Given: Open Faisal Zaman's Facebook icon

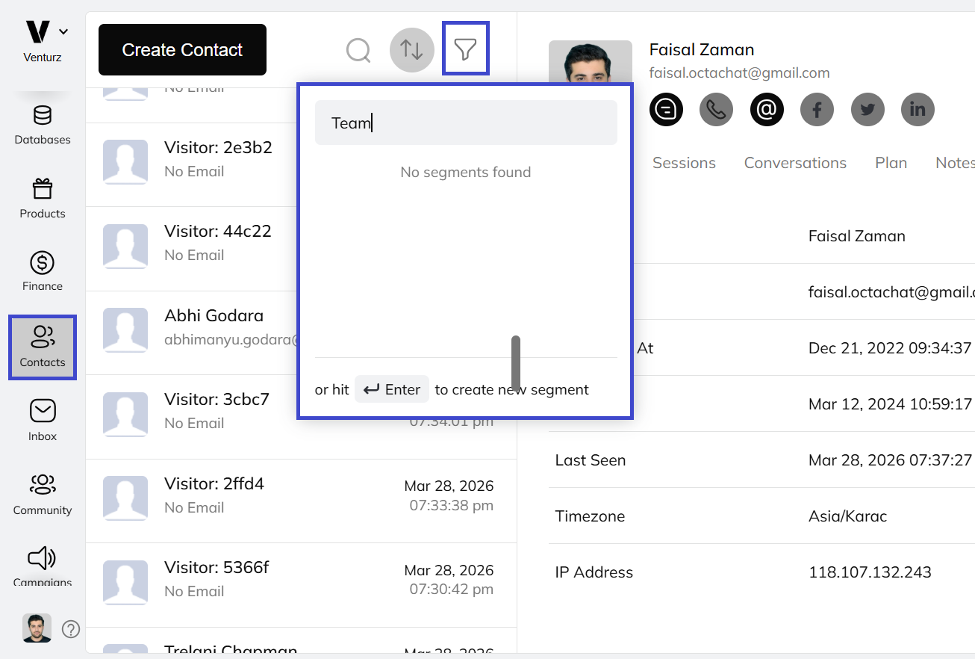Looking at the screenshot, I should (x=817, y=109).
